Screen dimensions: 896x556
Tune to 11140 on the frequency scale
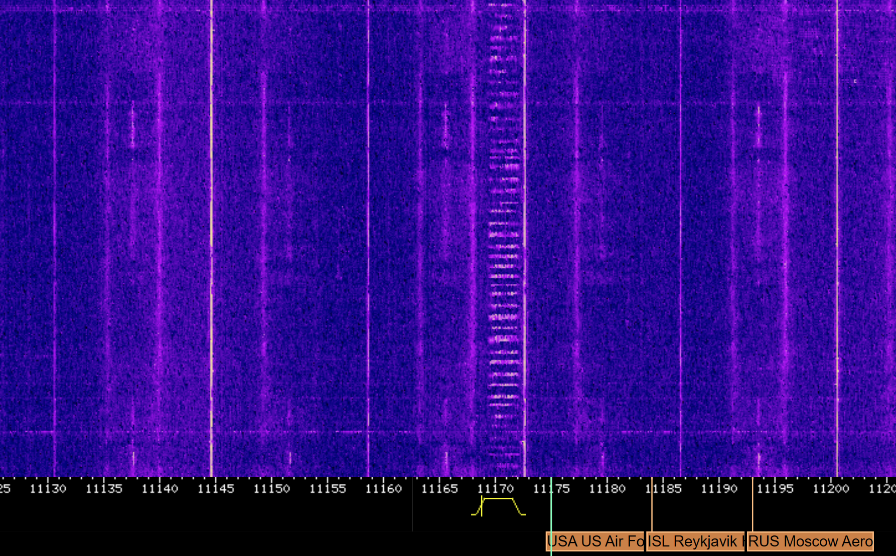160,488
